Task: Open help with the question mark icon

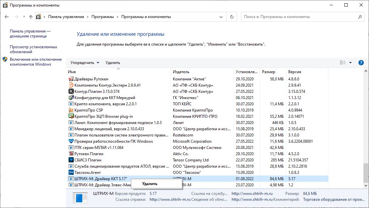Action: 361,63
